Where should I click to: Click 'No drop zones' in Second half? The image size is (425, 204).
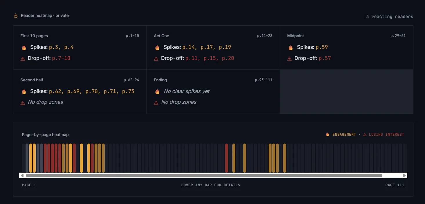(x=46, y=102)
